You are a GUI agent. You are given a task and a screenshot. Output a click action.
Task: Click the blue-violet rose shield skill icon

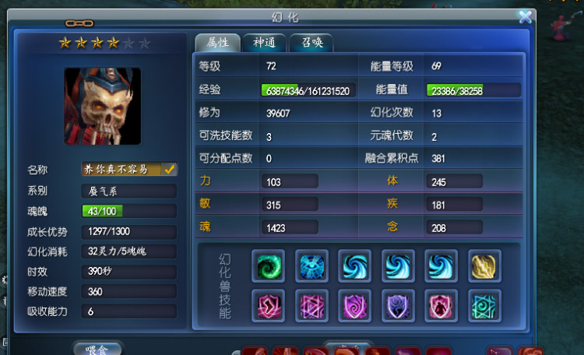point(398,305)
